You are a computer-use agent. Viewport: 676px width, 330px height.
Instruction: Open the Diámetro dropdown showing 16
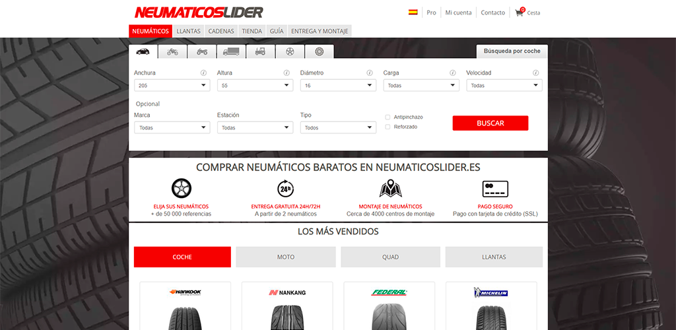(x=338, y=85)
